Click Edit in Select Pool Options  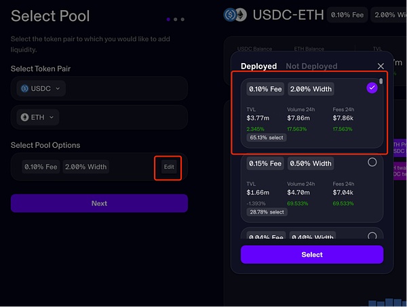169,167
